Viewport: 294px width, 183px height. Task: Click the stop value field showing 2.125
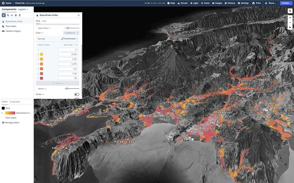(x=68, y=54)
